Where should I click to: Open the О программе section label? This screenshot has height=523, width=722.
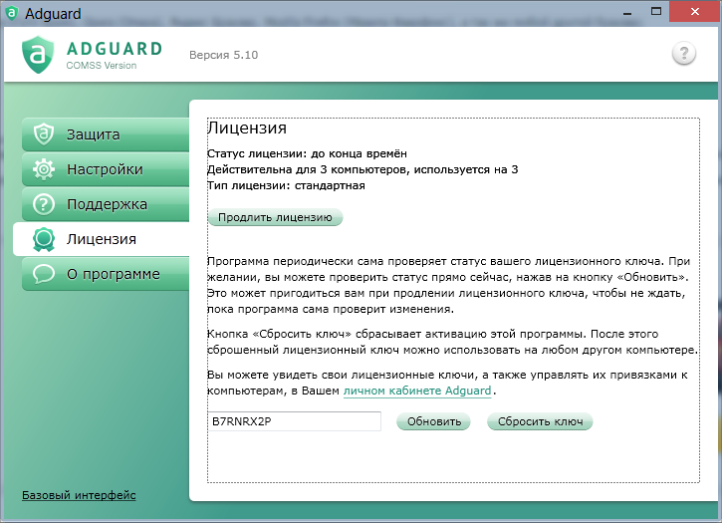tap(114, 274)
